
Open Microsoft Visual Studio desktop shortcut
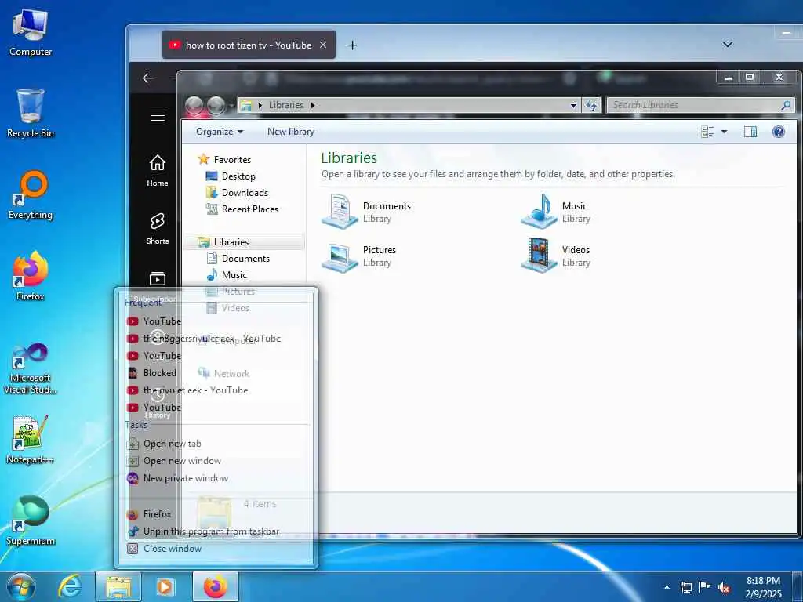coord(31,368)
